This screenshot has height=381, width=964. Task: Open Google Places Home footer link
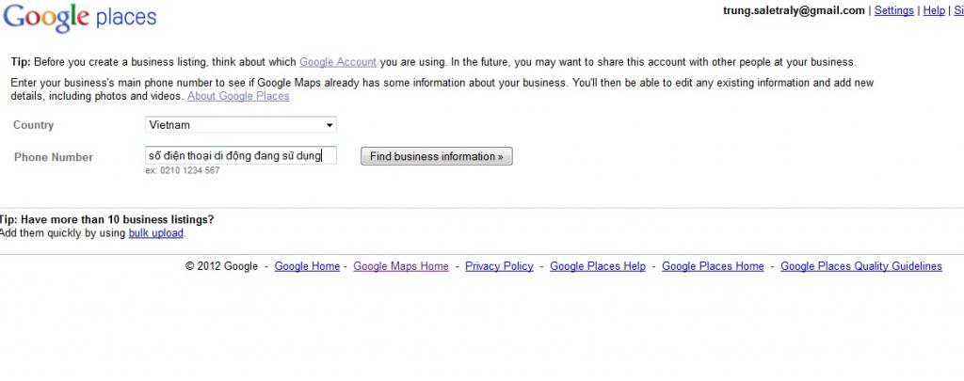coord(713,266)
